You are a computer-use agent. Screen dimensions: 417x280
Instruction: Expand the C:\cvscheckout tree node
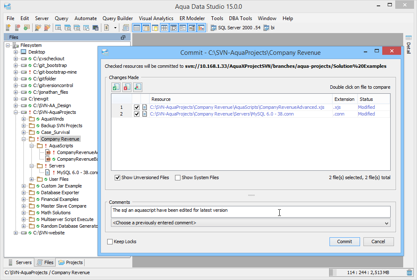[15, 59]
